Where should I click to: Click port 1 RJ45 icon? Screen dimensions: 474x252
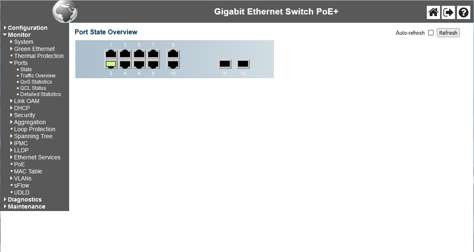(x=111, y=54)
